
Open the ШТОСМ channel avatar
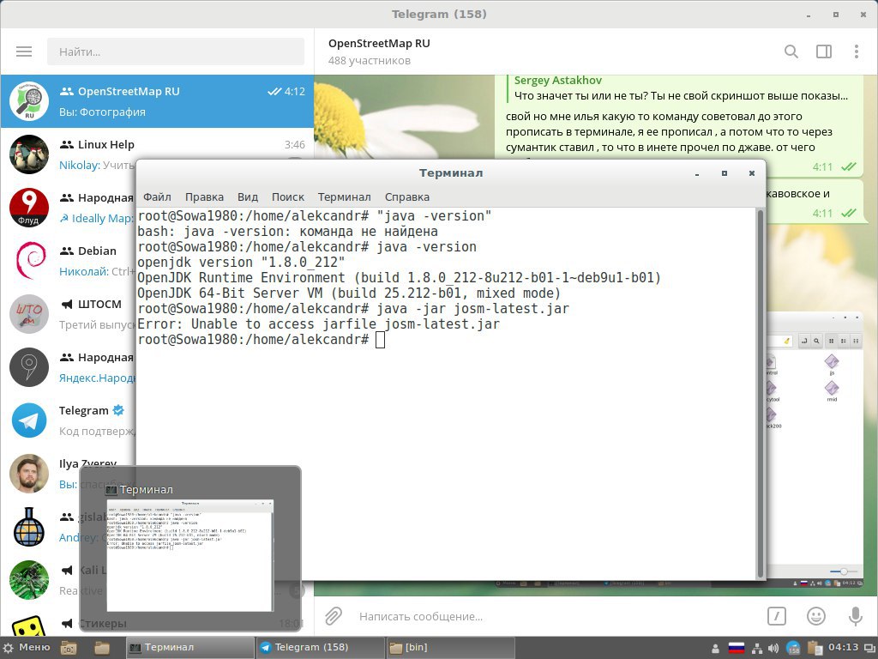point(29,314)
